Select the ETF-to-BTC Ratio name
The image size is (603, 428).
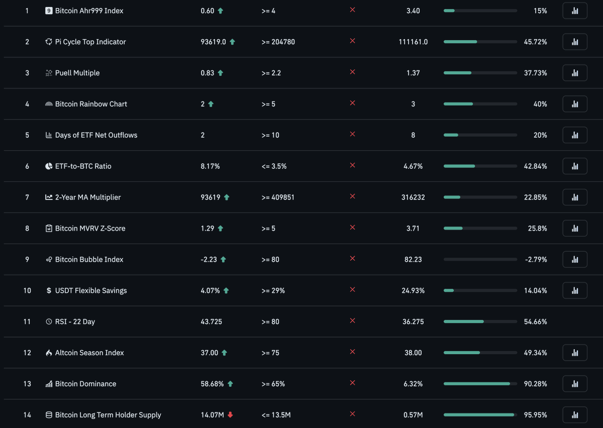point(83,166)
